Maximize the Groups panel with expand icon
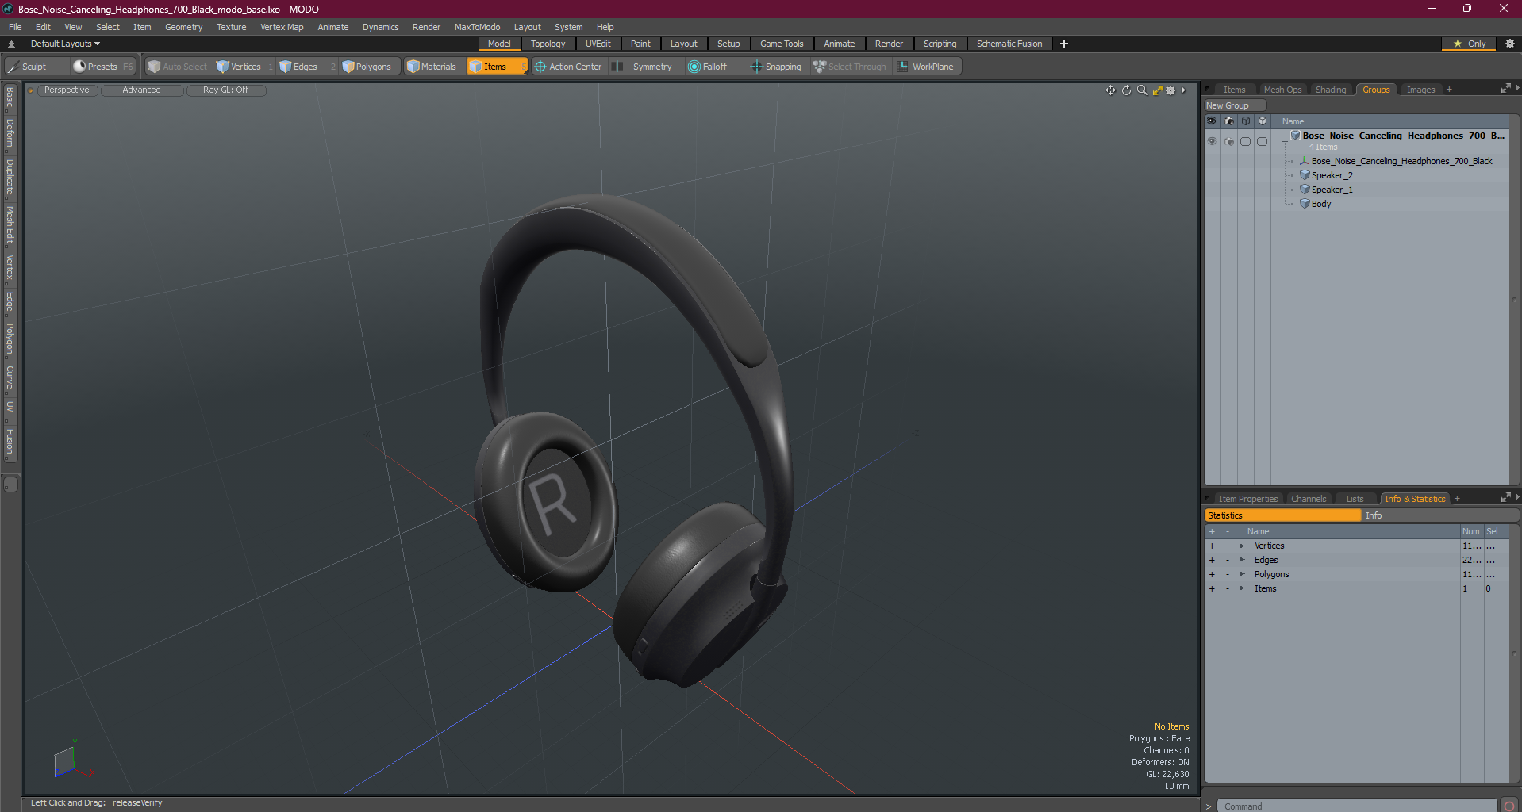 pos(1505,89)
